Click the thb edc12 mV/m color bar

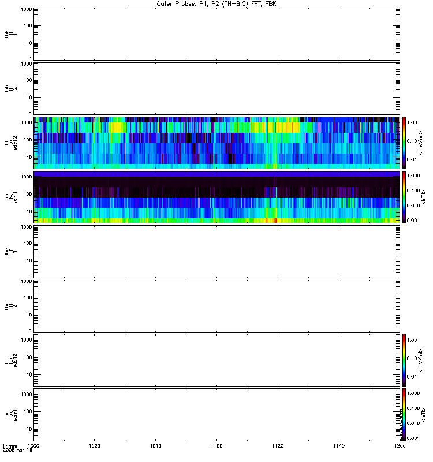pyautogui.click(x=404, y=143)
